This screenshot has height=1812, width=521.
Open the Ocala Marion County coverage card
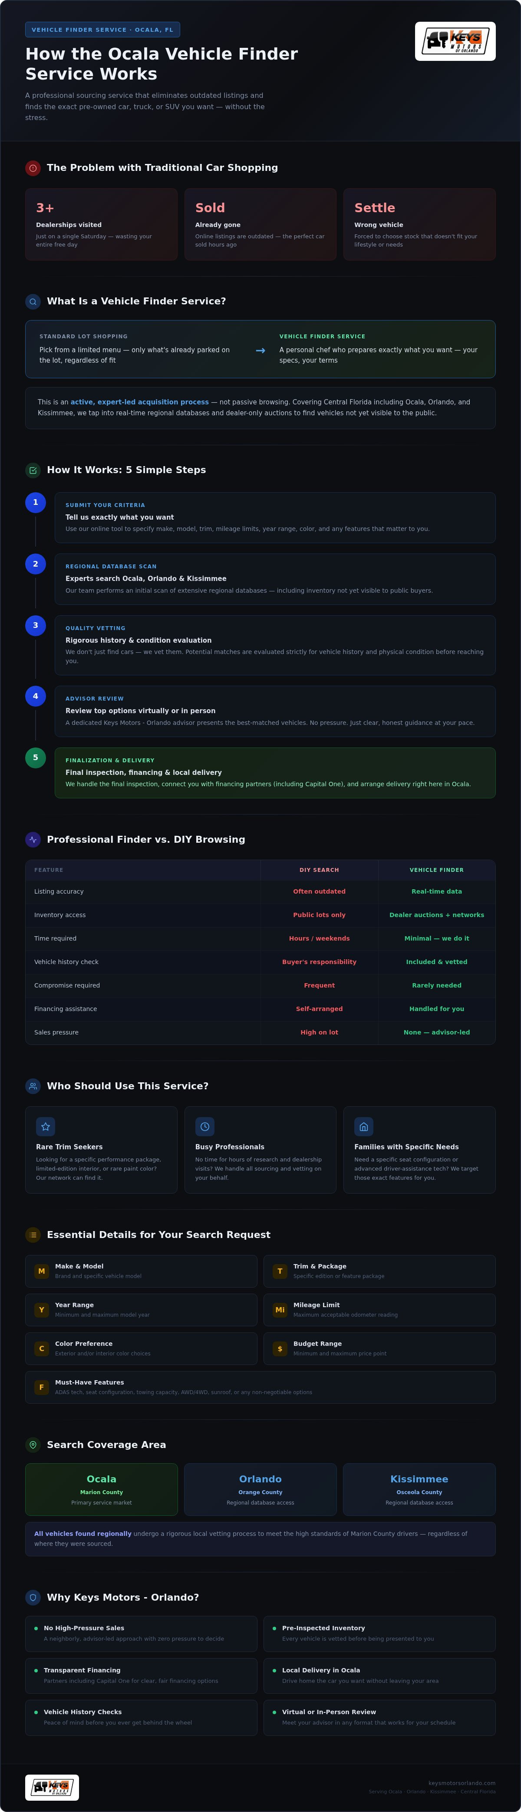102,1489
